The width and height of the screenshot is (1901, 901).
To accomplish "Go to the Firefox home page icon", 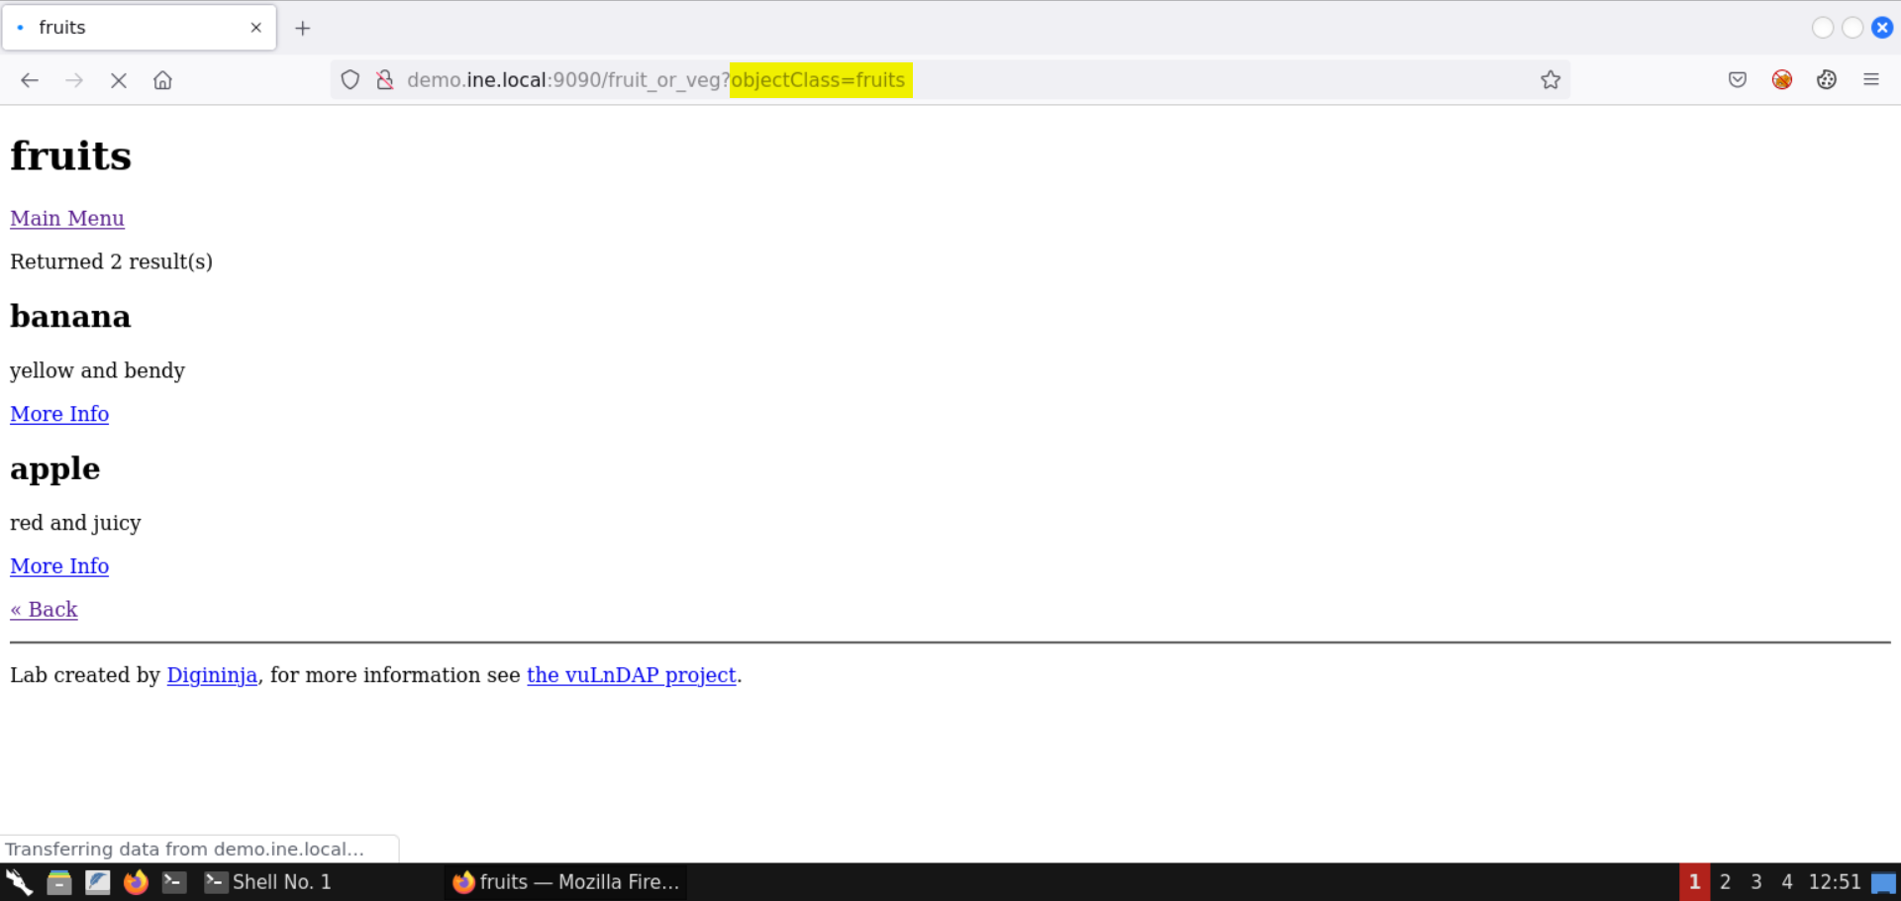I will click(x=162, y=80).
